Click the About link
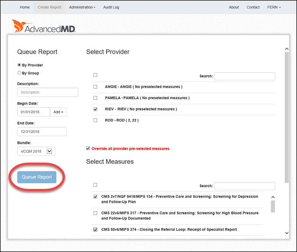This screenshot has width=297, height=252. coord(234,7)
